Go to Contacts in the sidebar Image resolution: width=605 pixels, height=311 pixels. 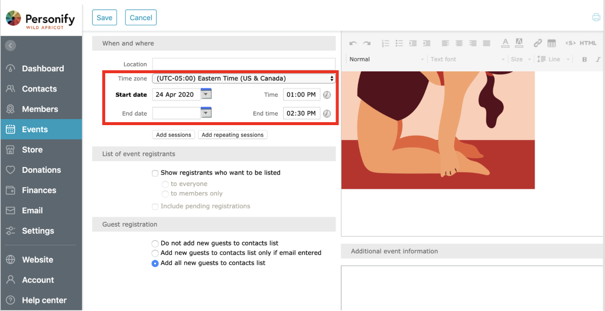tap(41, 89)
